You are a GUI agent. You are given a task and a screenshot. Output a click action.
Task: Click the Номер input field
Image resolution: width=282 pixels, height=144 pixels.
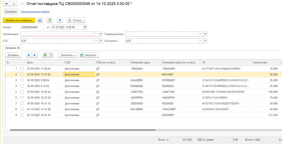(33, 27)
